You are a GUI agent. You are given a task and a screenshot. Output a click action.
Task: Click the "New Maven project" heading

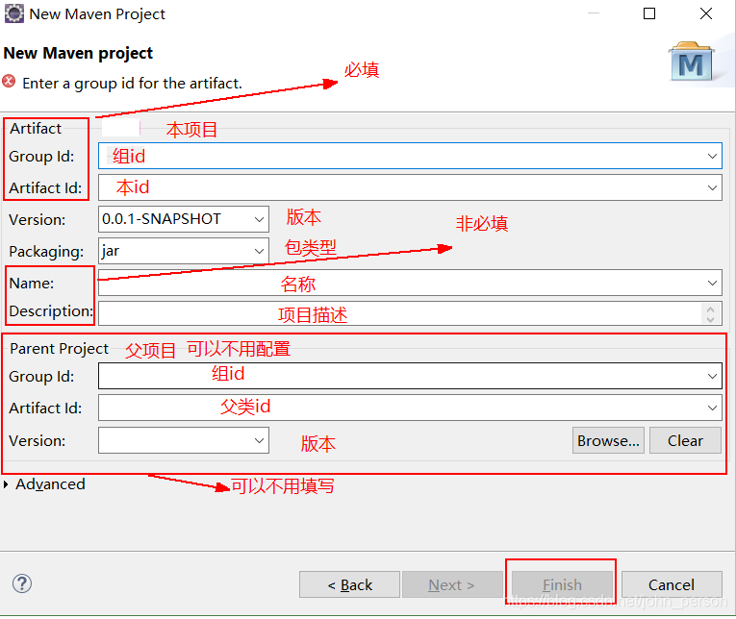click(x=78, y=53)
